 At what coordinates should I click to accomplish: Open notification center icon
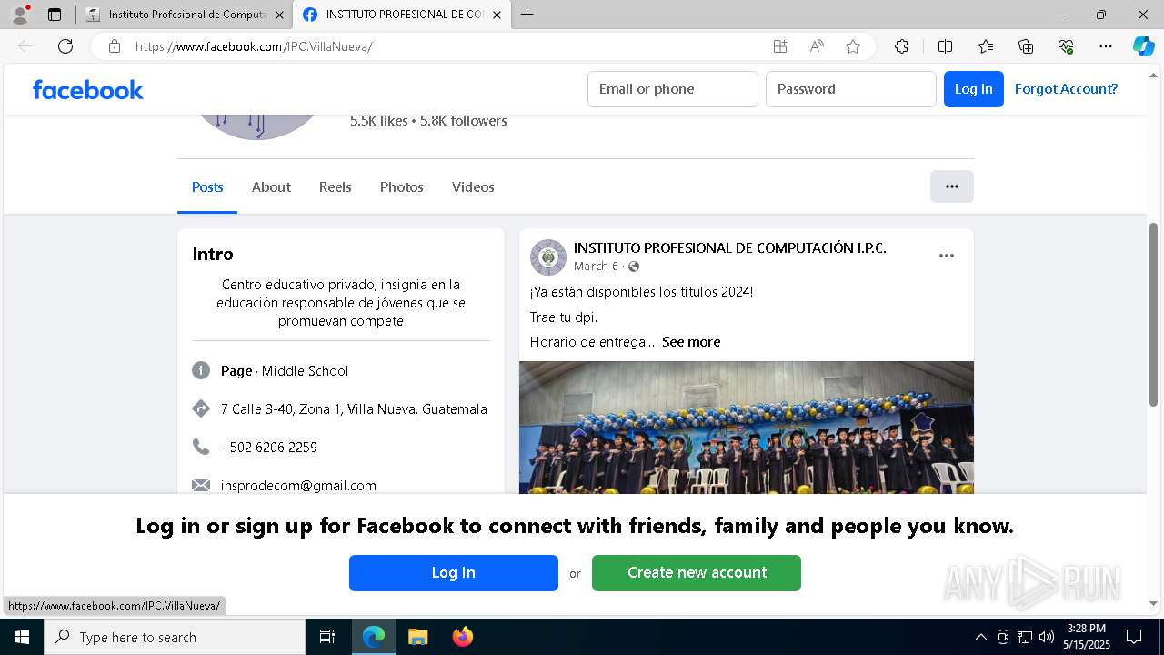[1134, 637]
